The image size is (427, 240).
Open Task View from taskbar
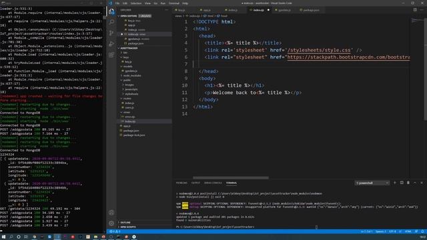(26, 237)
